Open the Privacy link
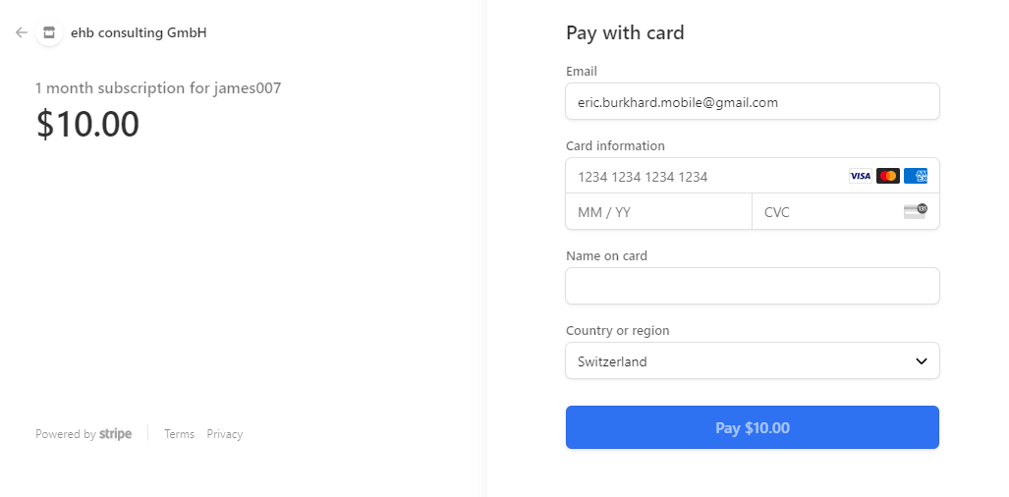Viewport: 1009px width, 497px height. point(225,434)
